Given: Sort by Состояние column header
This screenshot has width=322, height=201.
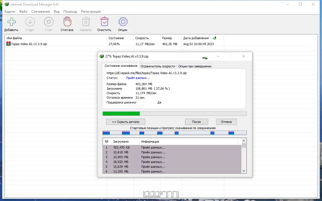Looking at the screenshot, I should point(120,38).
